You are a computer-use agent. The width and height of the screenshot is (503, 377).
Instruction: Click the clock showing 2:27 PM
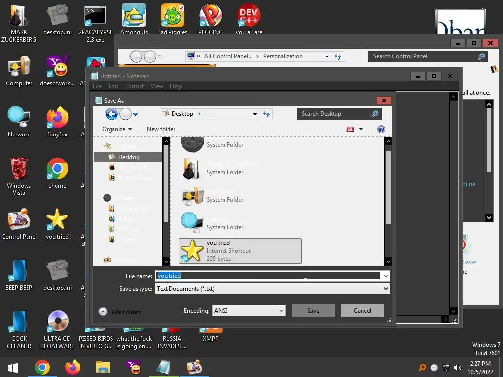tap(480, 364)
